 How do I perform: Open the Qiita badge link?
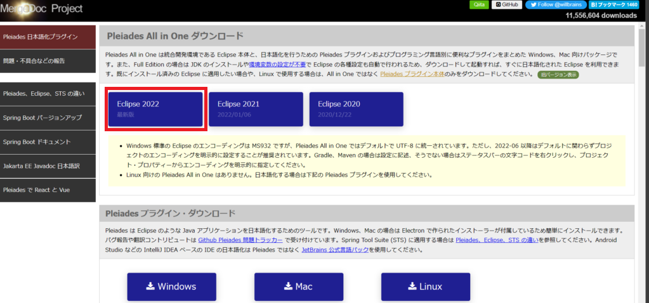click(479, 4)
